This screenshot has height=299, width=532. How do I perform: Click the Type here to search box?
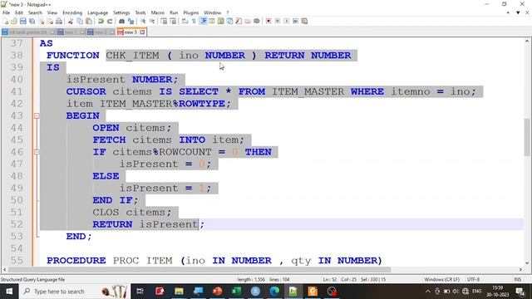click(x=75, y=292)
